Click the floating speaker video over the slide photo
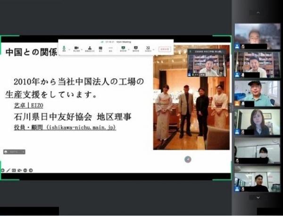The height and width of the screenshot is (216, 283). click(x=207, y=63)
